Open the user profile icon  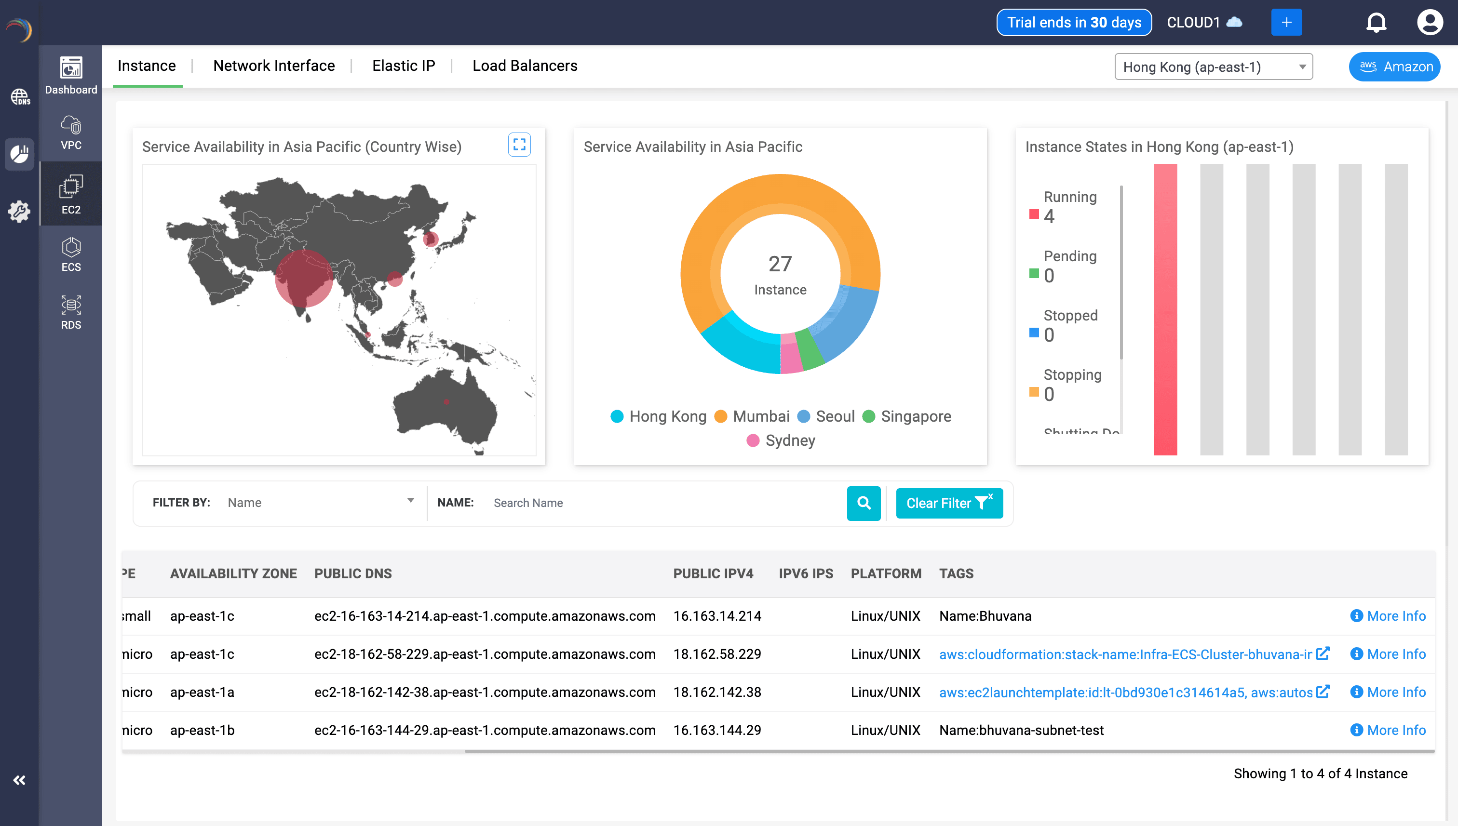click(1429, 23)
